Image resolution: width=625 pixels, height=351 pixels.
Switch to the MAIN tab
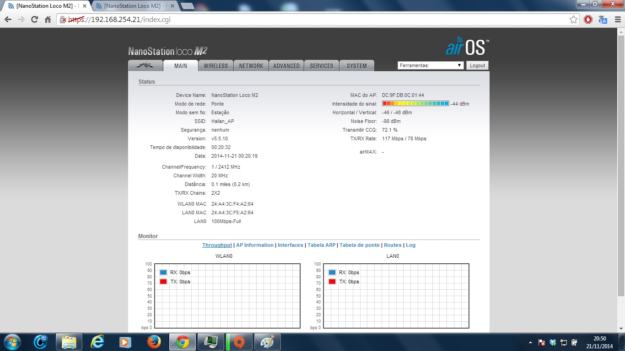point(181,66)
